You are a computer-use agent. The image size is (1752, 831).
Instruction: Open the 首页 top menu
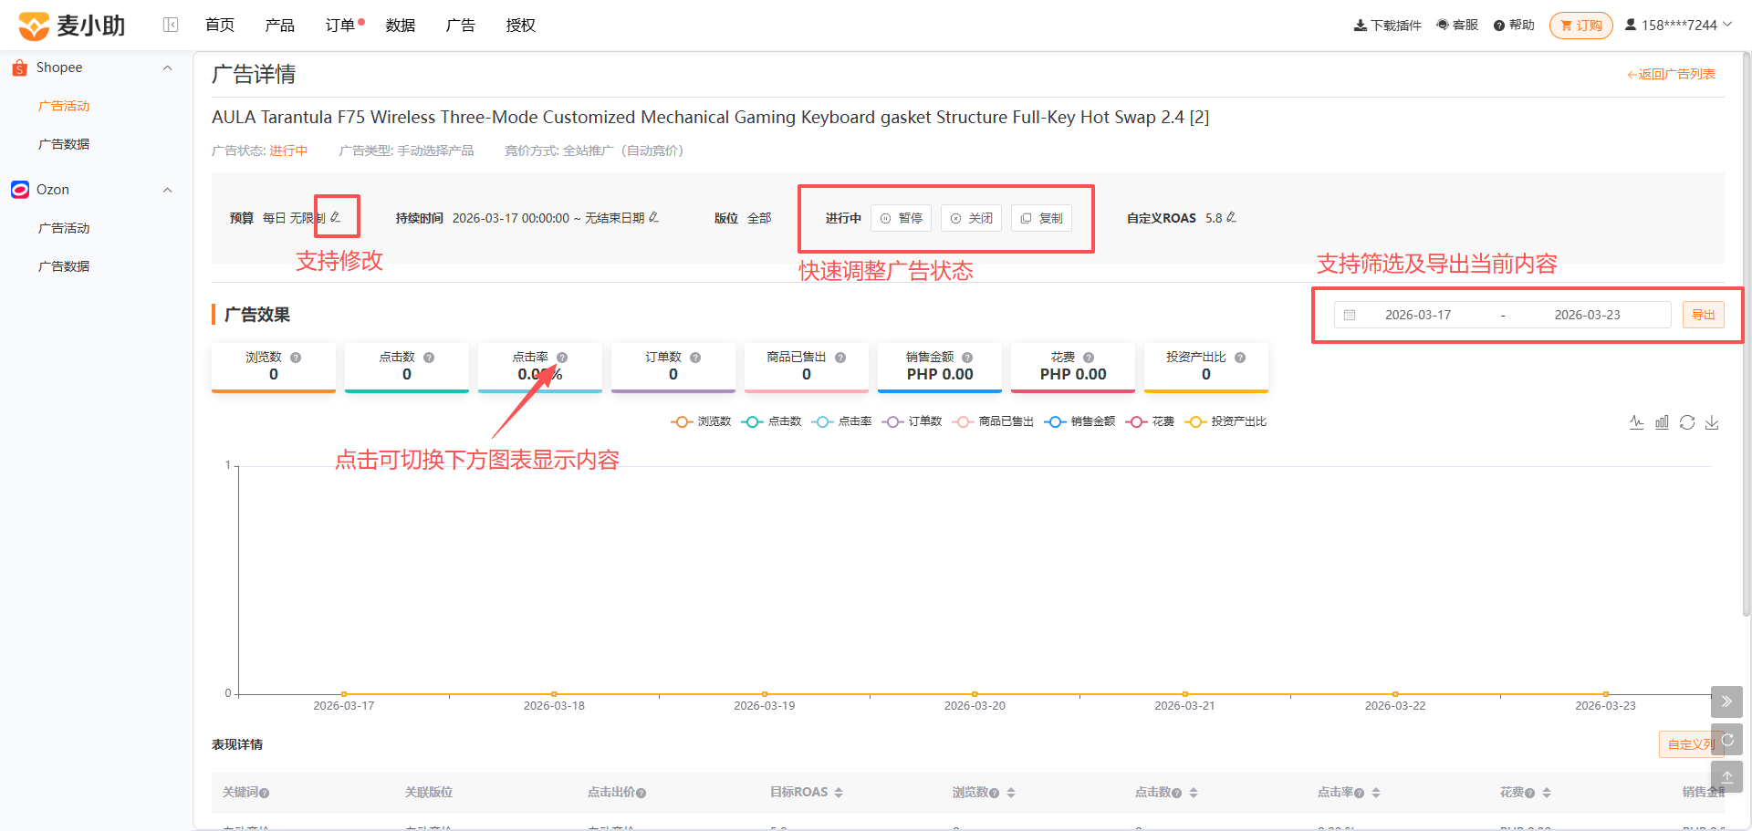220,25
